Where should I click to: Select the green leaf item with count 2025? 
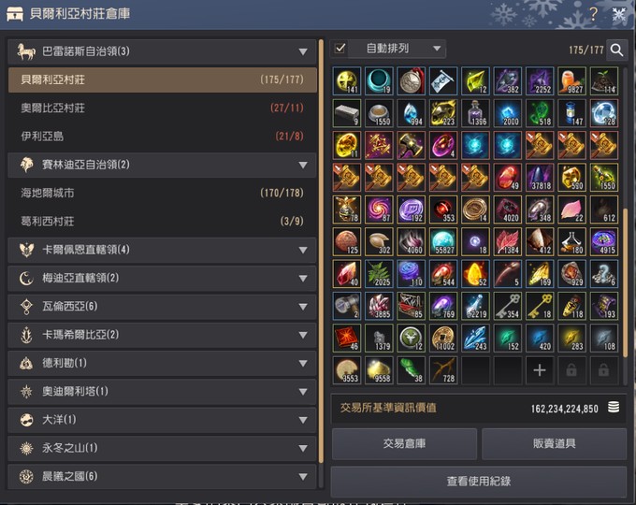pos(379,274)
